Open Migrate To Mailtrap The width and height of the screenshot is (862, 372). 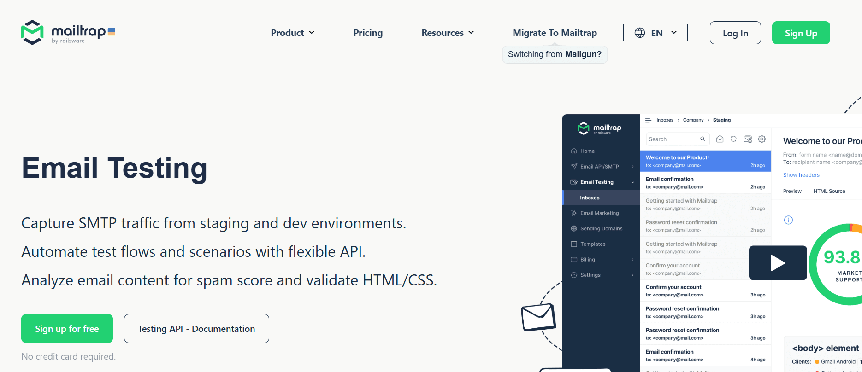click(x=555, y=33)
